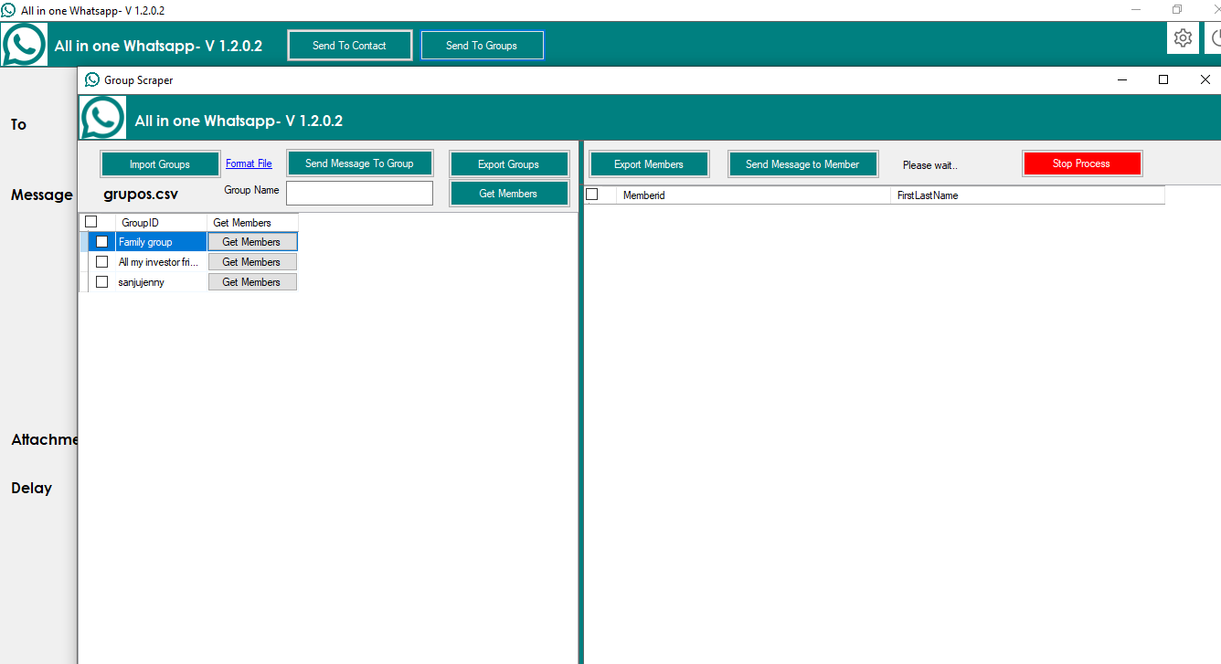The image size is (1221, 664).
Task: Click Export Groups button
Action: point(508,164)
